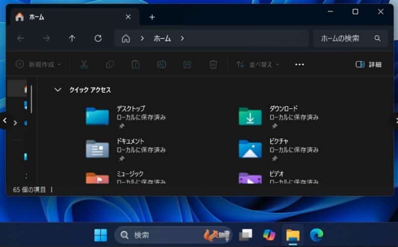The height and width of the screenshot is (247, 398).
Task: Select highlighted home item in navigation pane
Action: [x=17, y=89]
